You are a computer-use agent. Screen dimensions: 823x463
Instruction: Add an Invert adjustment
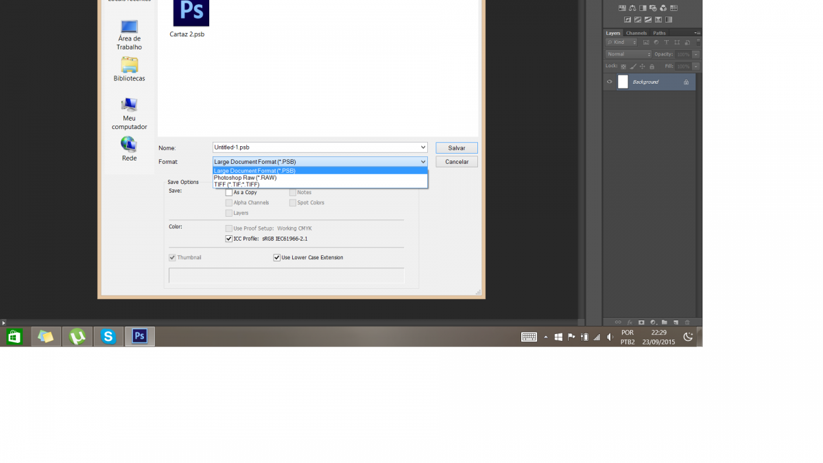(628, 20)
